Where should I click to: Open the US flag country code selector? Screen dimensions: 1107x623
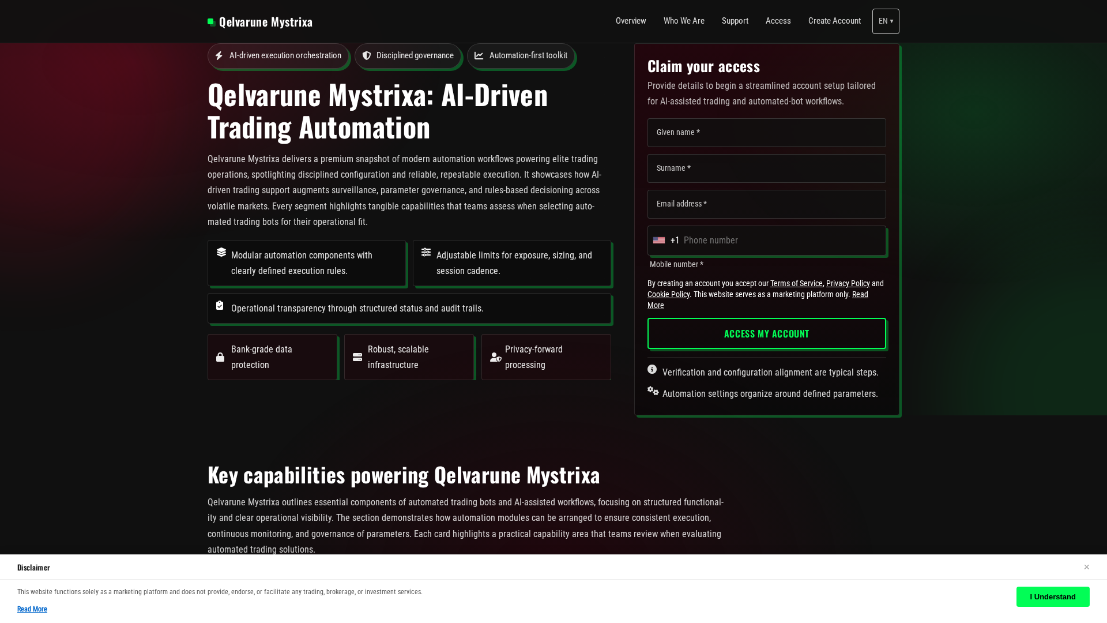point(659,241)
